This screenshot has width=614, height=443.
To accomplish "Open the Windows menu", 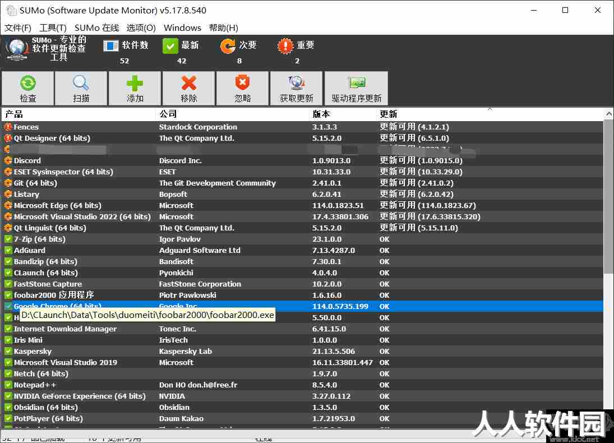I will [x=182, y=28].
